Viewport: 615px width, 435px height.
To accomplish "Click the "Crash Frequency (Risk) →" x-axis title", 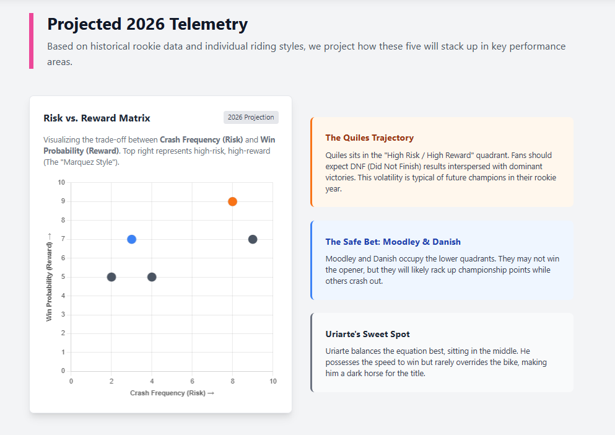I will coord(172,393).
